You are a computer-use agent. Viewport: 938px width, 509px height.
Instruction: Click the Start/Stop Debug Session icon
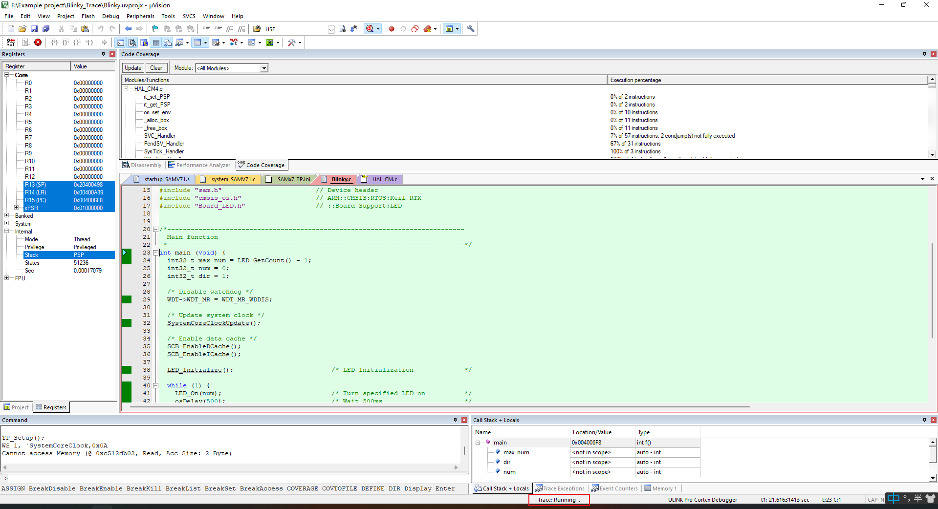coord(370,29)
